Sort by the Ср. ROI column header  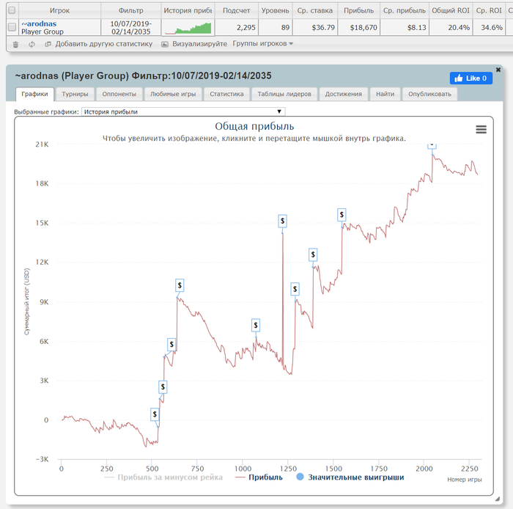click(x=489, y=10)
